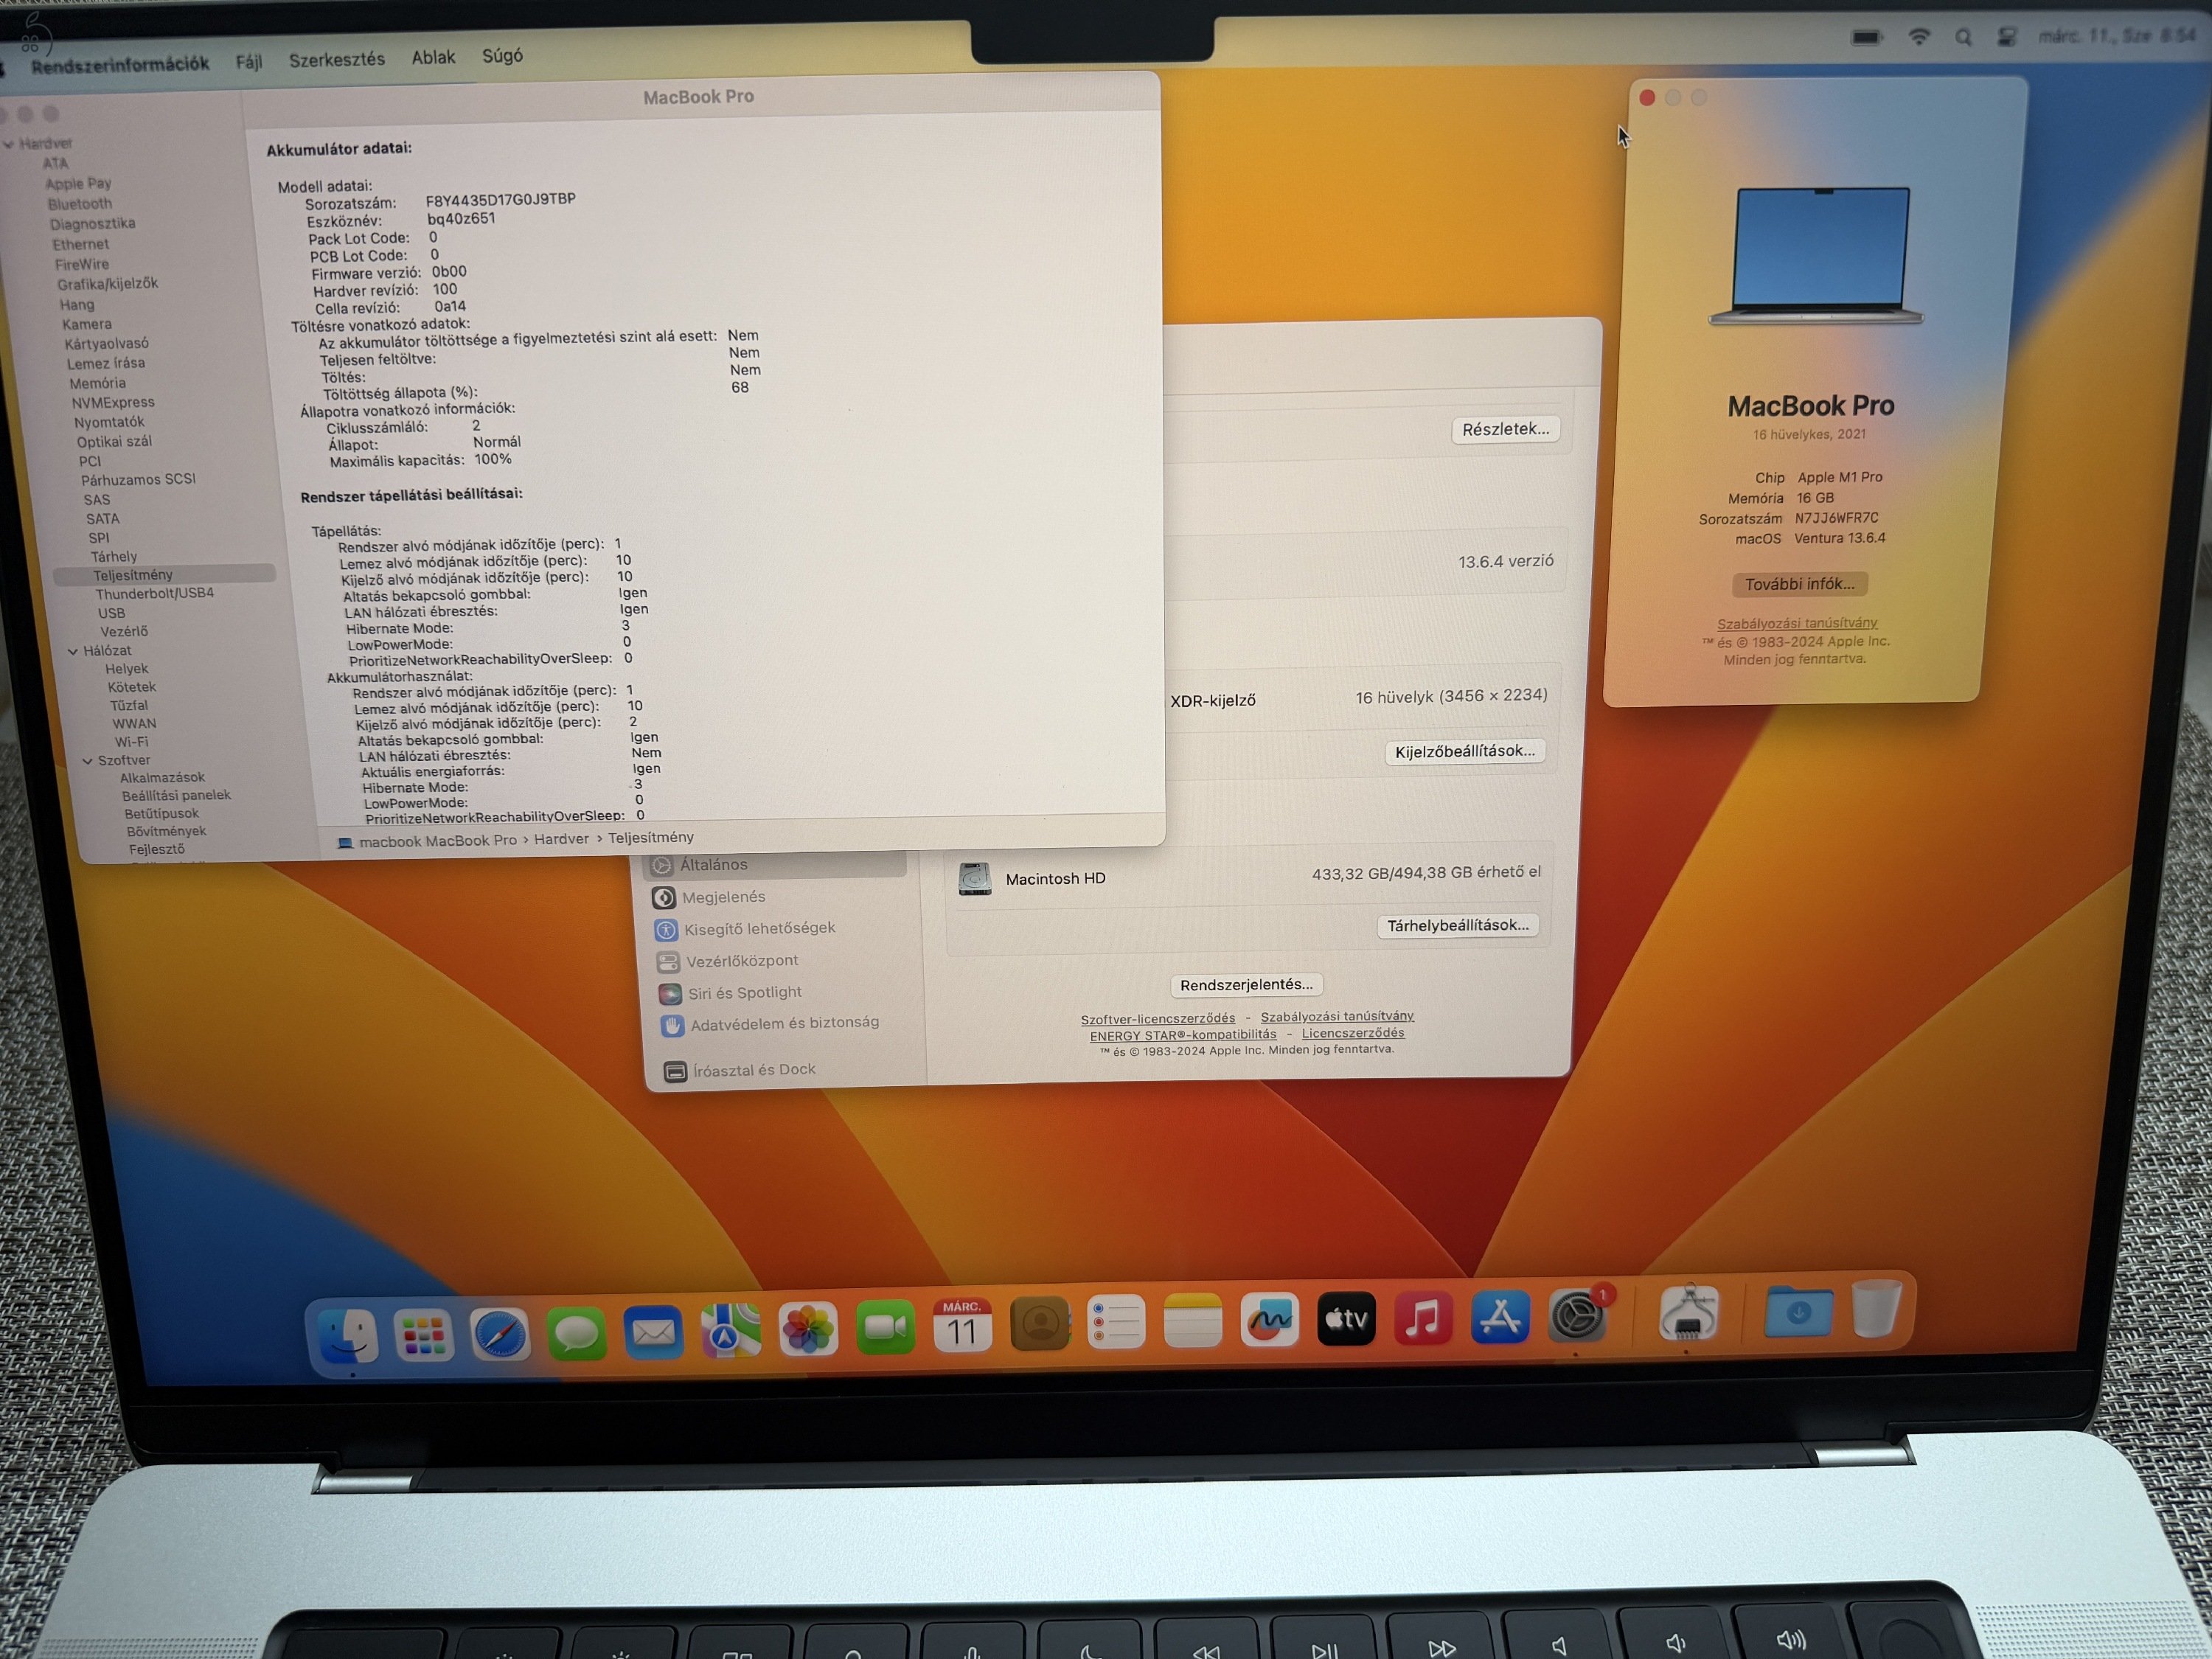Open Mail app in Dock

pos(653,1332)
